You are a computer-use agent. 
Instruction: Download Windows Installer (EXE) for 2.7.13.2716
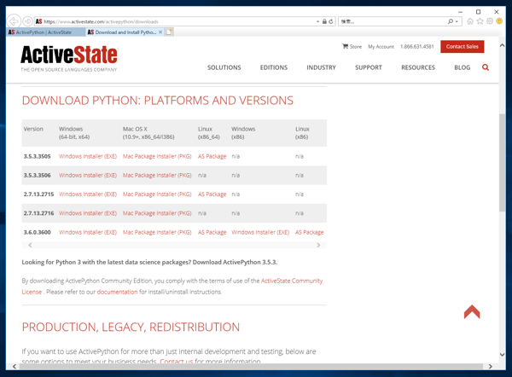pyautogui.click(x=88, y=213)
